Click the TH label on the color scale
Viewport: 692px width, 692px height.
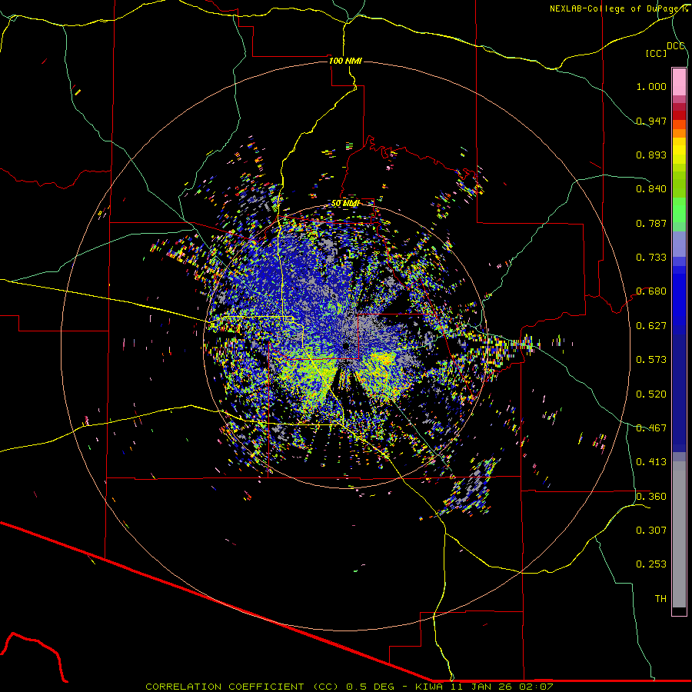[x=660, y=599]
